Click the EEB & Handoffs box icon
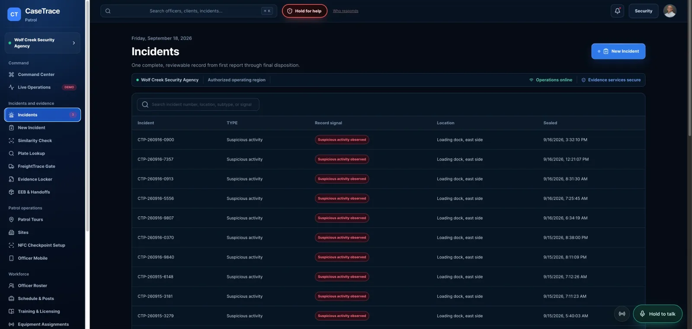692x329 pixels. point(11,192)
